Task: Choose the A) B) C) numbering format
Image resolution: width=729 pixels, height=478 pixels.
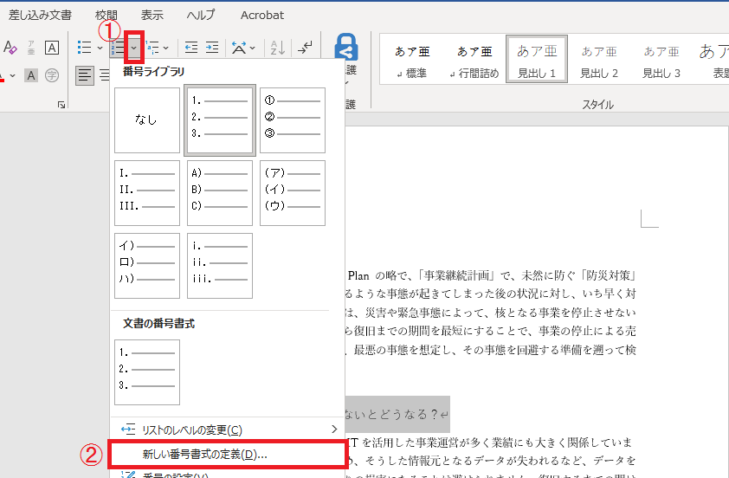Action: [x=219, y=193]
